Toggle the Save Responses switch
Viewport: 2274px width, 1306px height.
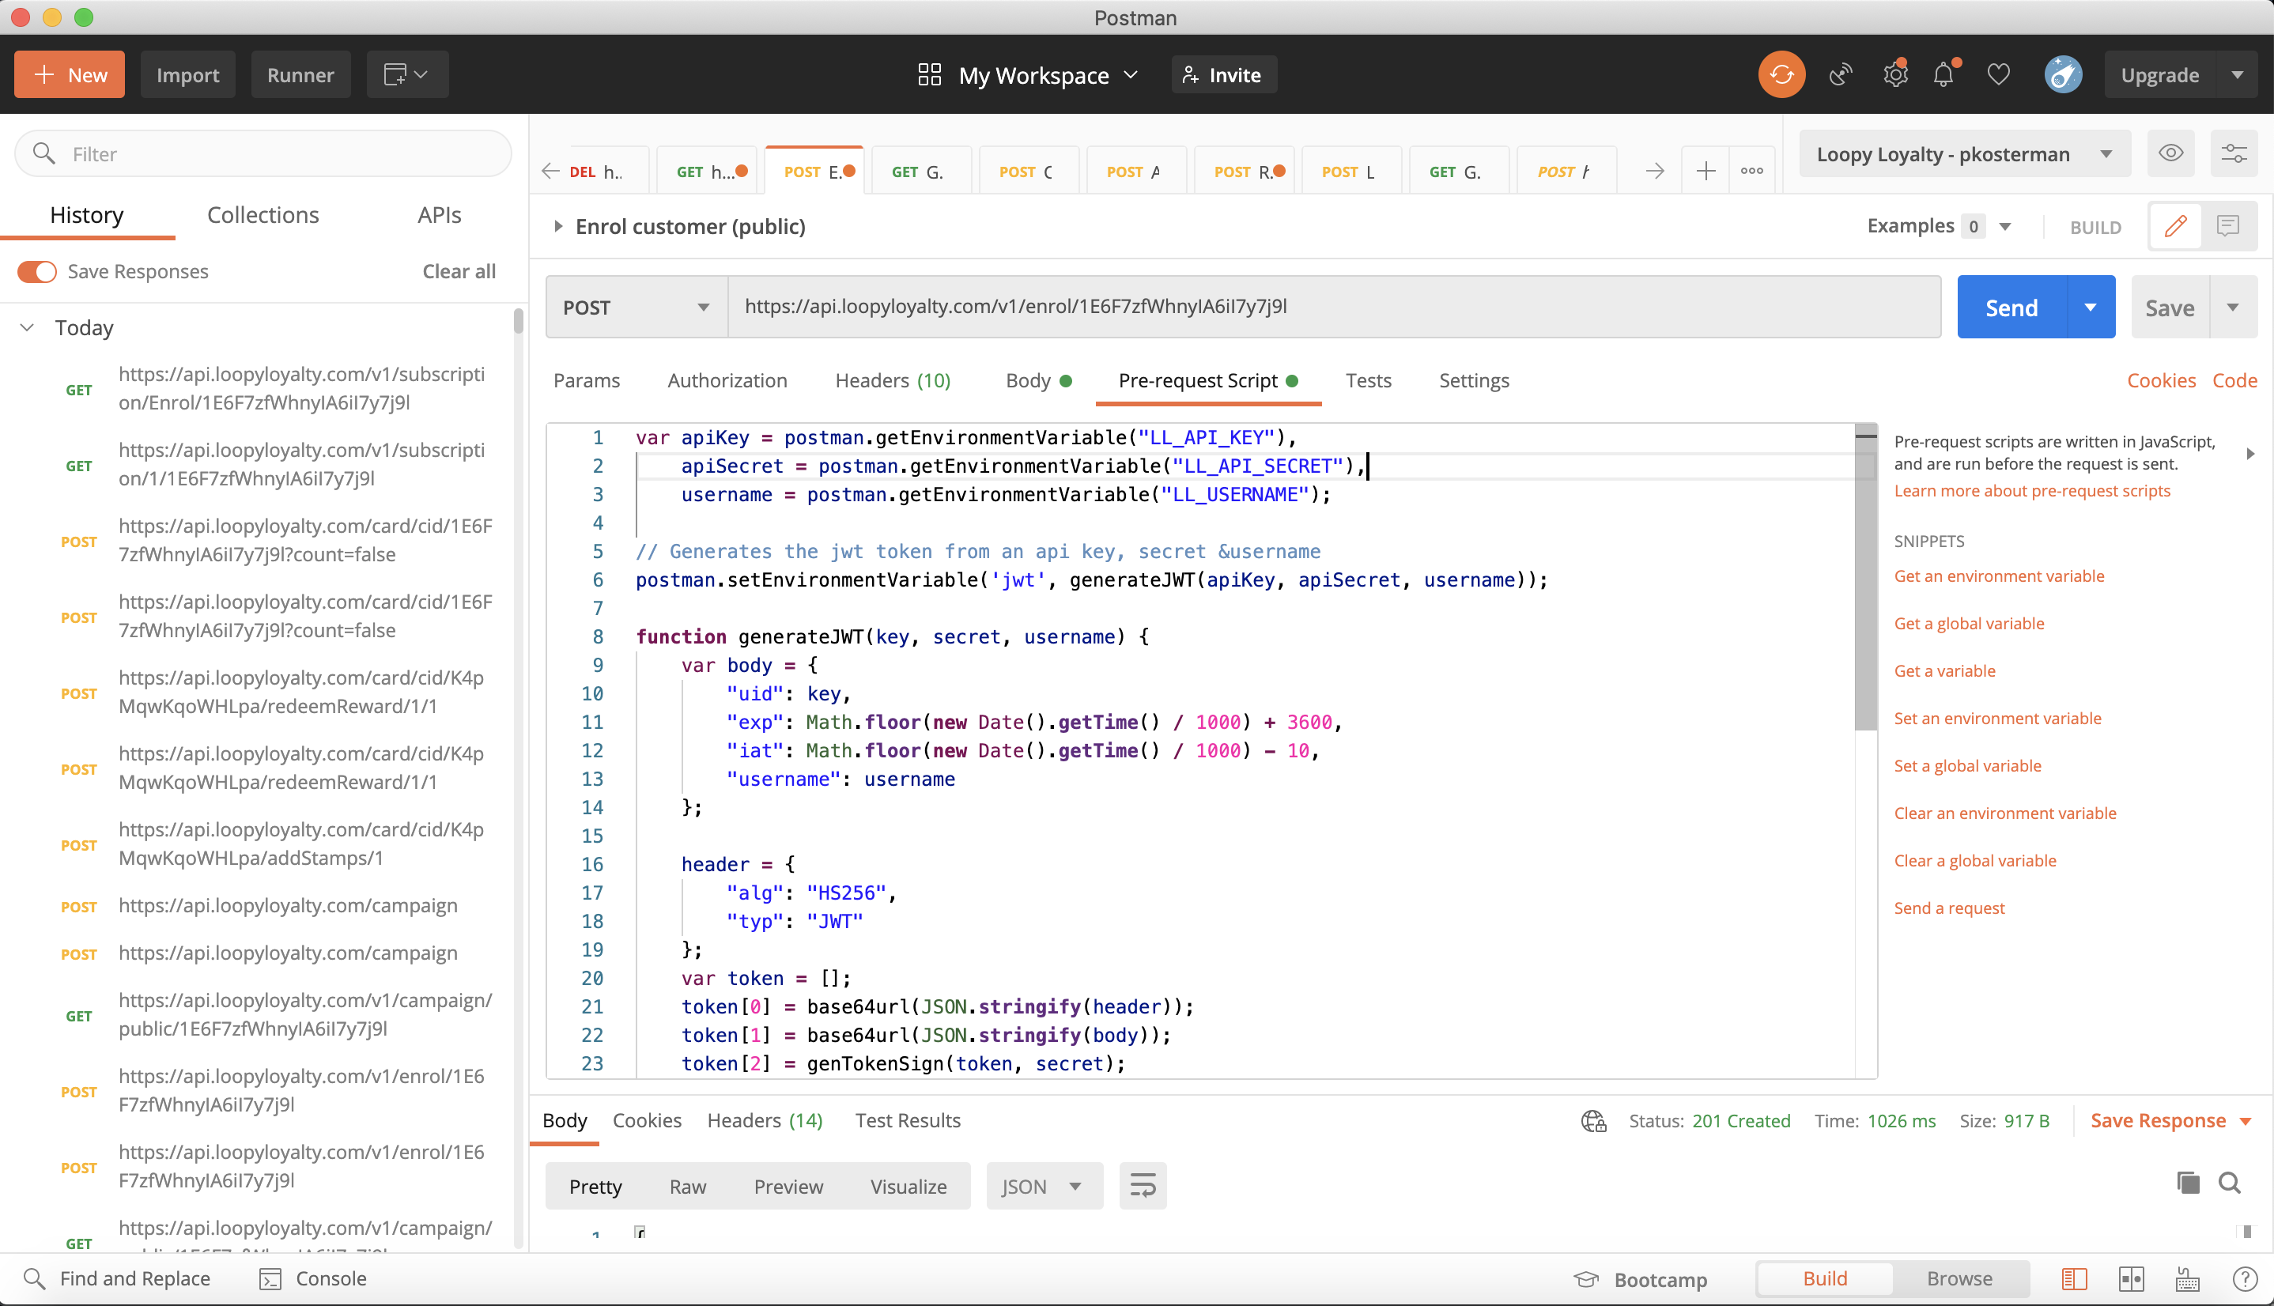pos(36,272)
